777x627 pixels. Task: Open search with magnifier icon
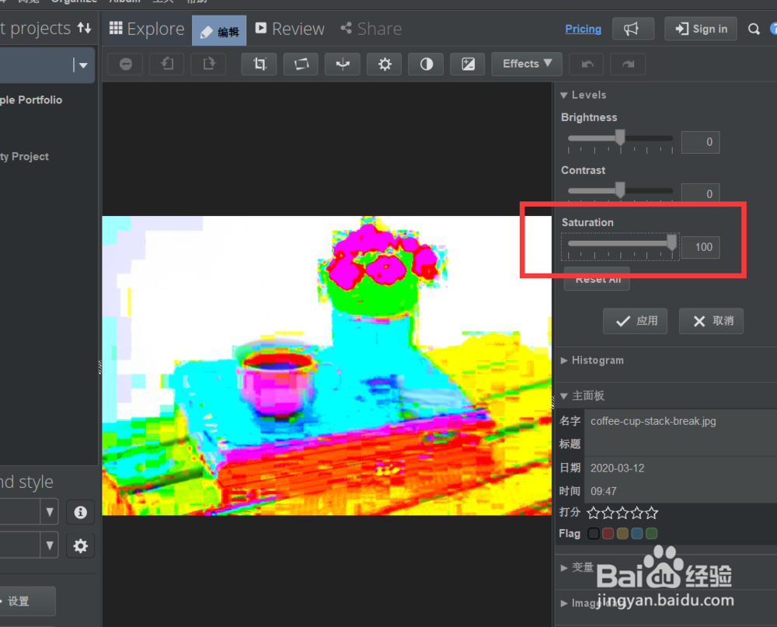pos(754,30)
